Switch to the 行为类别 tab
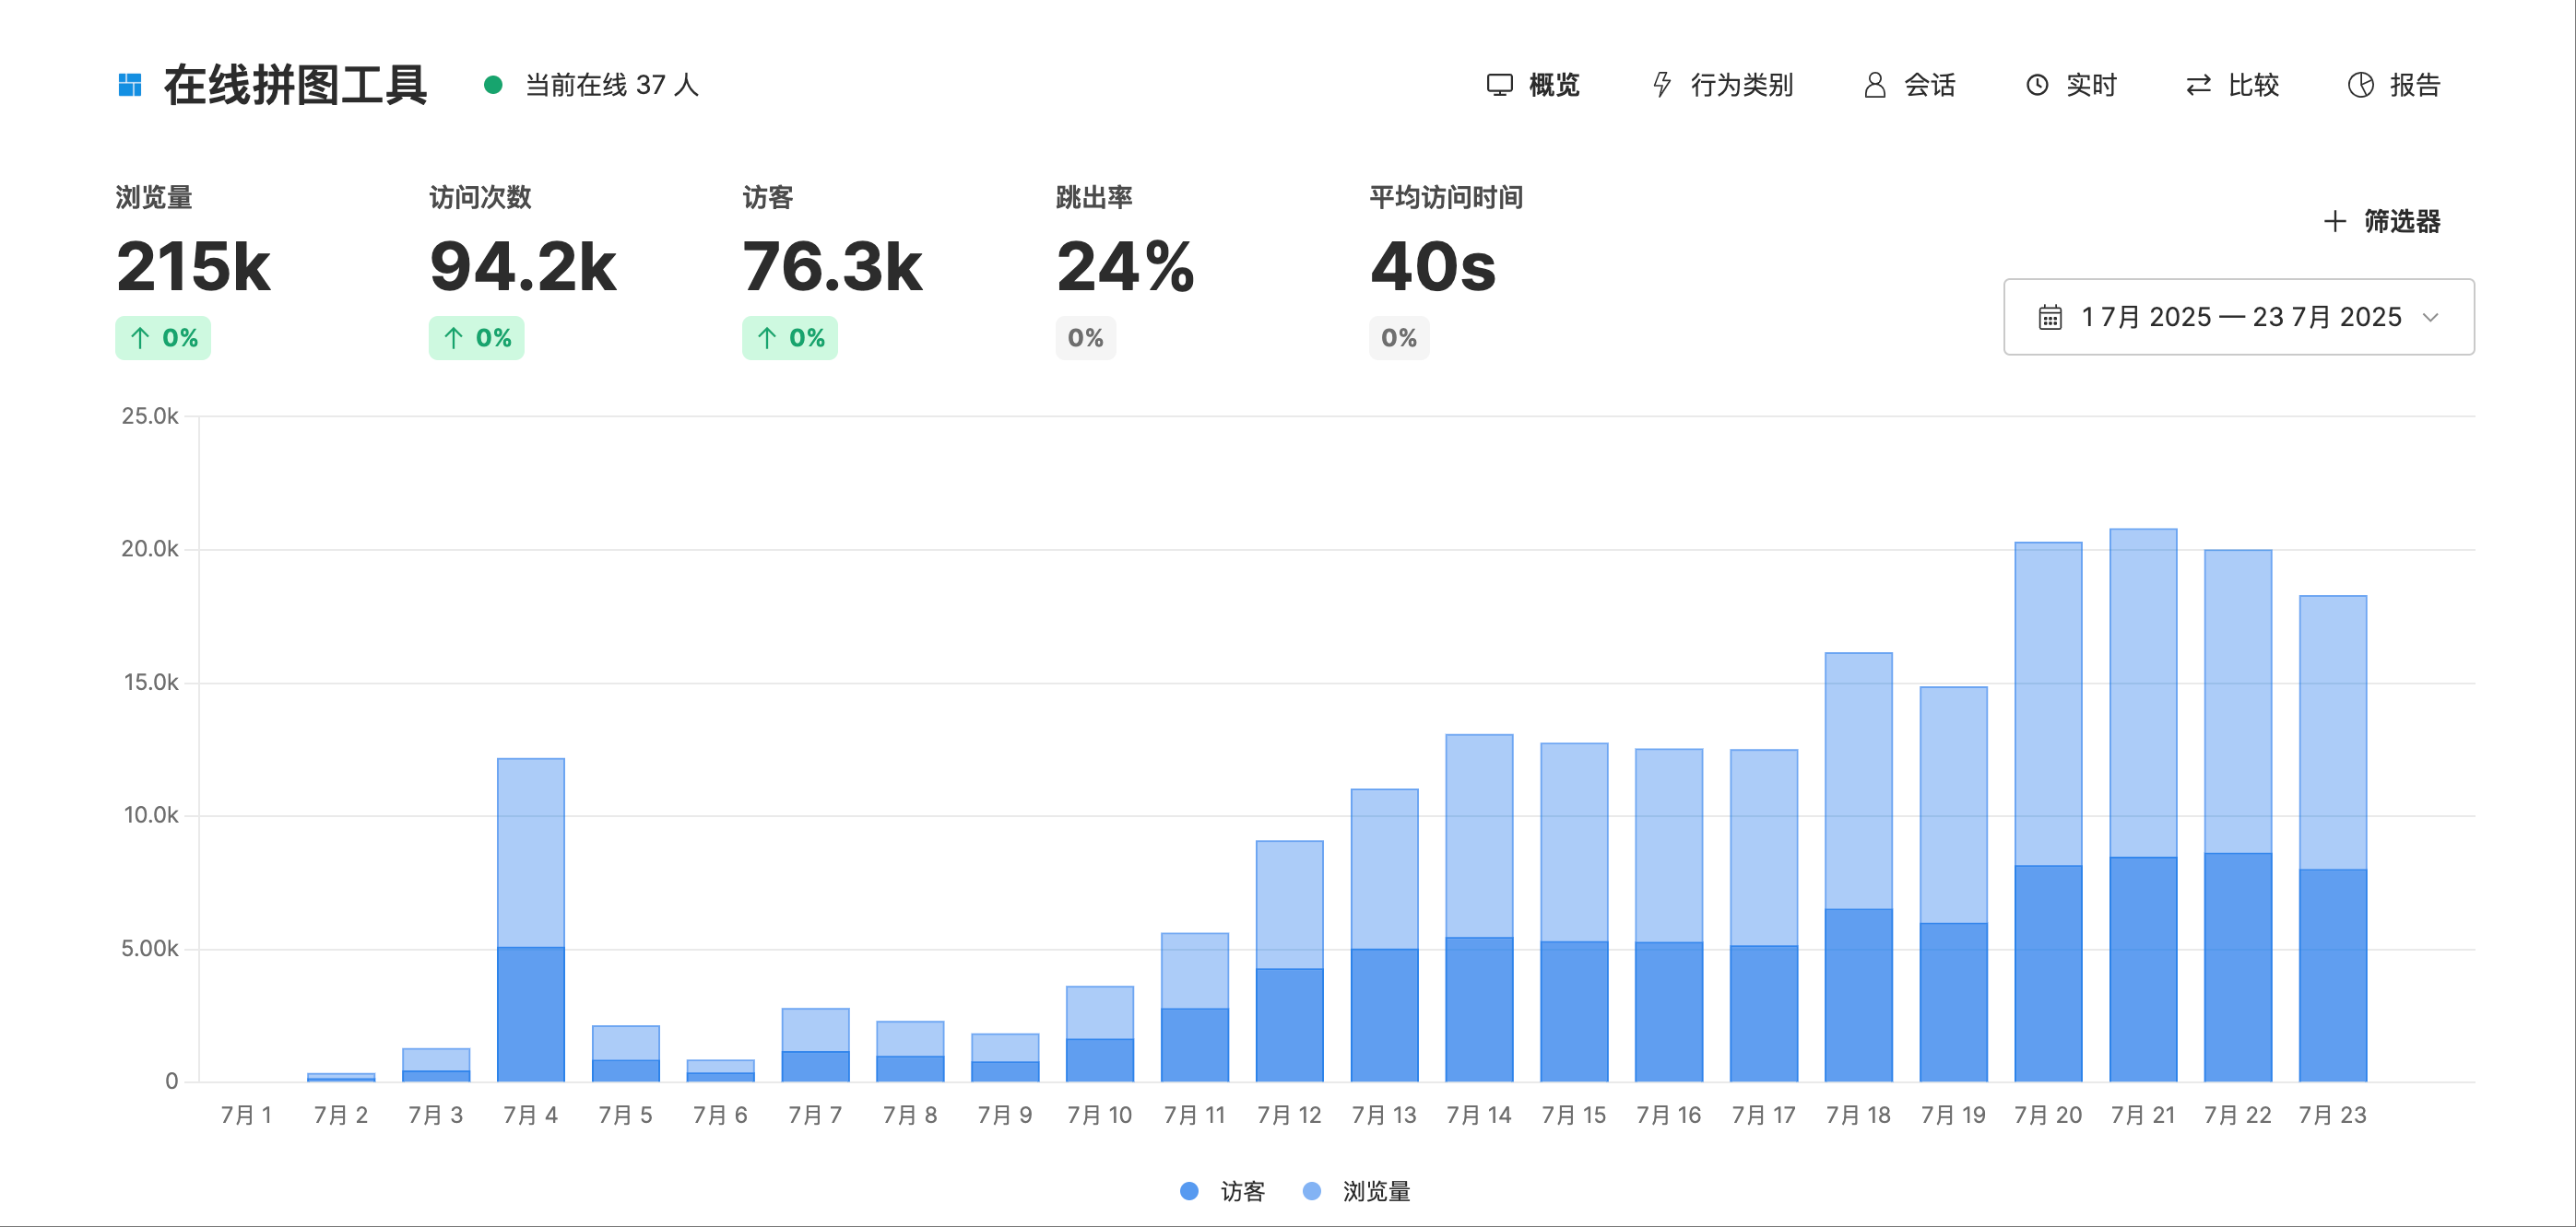 click(1723, 85)
